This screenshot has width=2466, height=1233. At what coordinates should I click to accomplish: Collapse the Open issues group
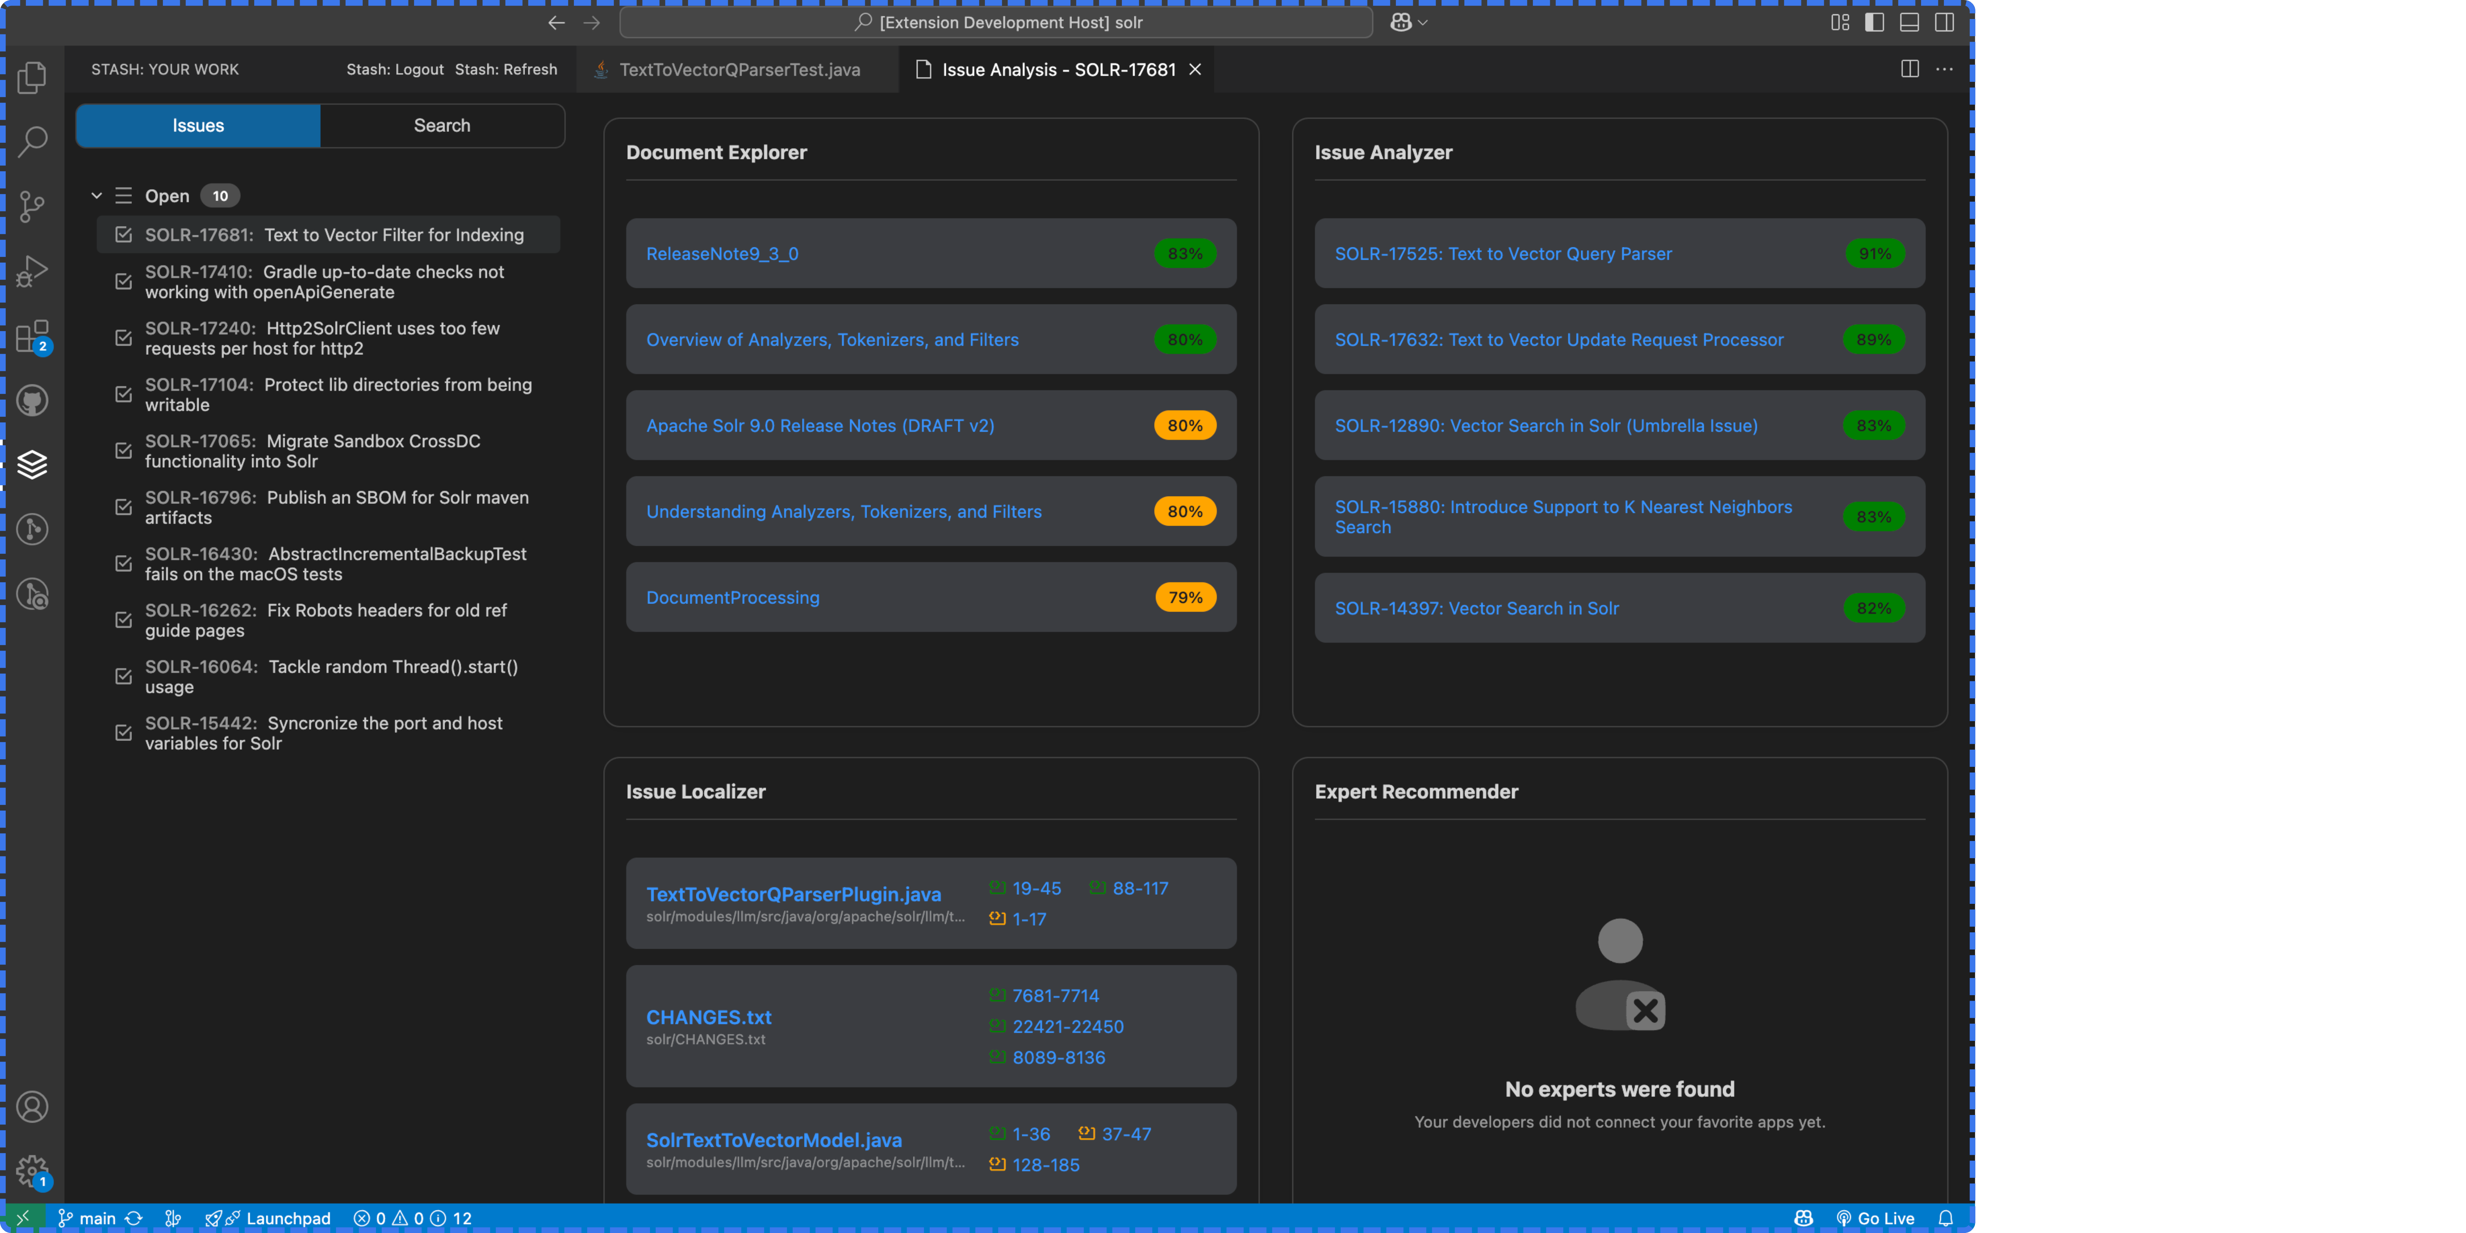[97, 195]
